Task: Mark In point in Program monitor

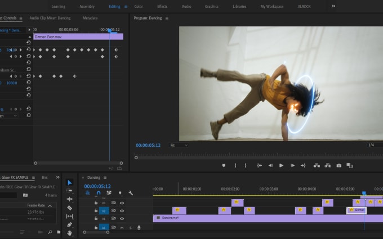Action: point(235,165)
